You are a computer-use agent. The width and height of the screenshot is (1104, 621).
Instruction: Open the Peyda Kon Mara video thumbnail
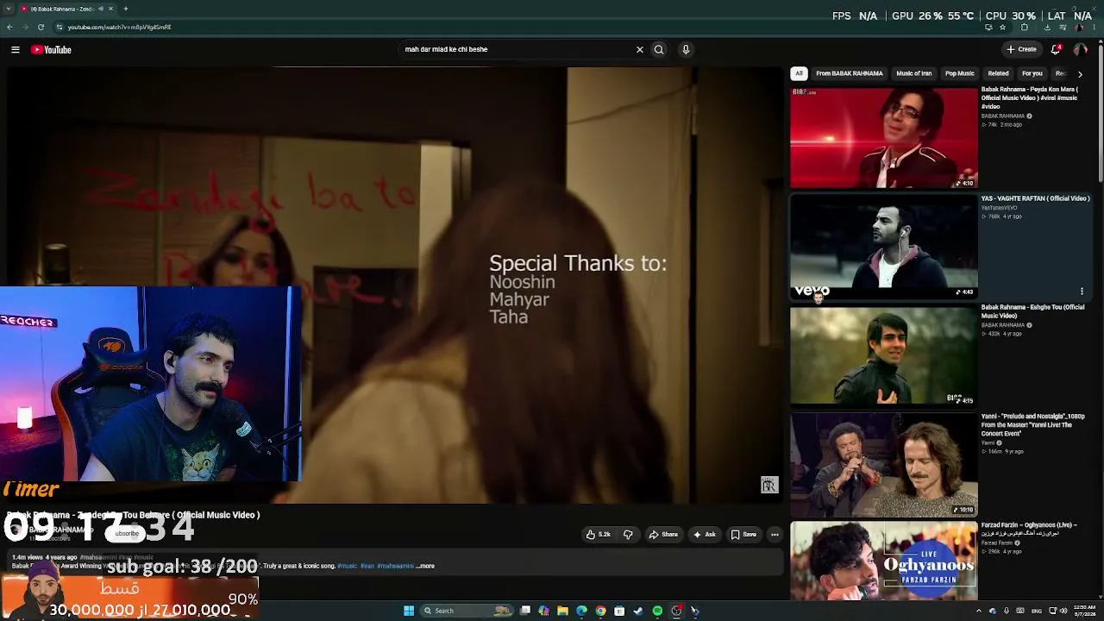tap(884, 138)
